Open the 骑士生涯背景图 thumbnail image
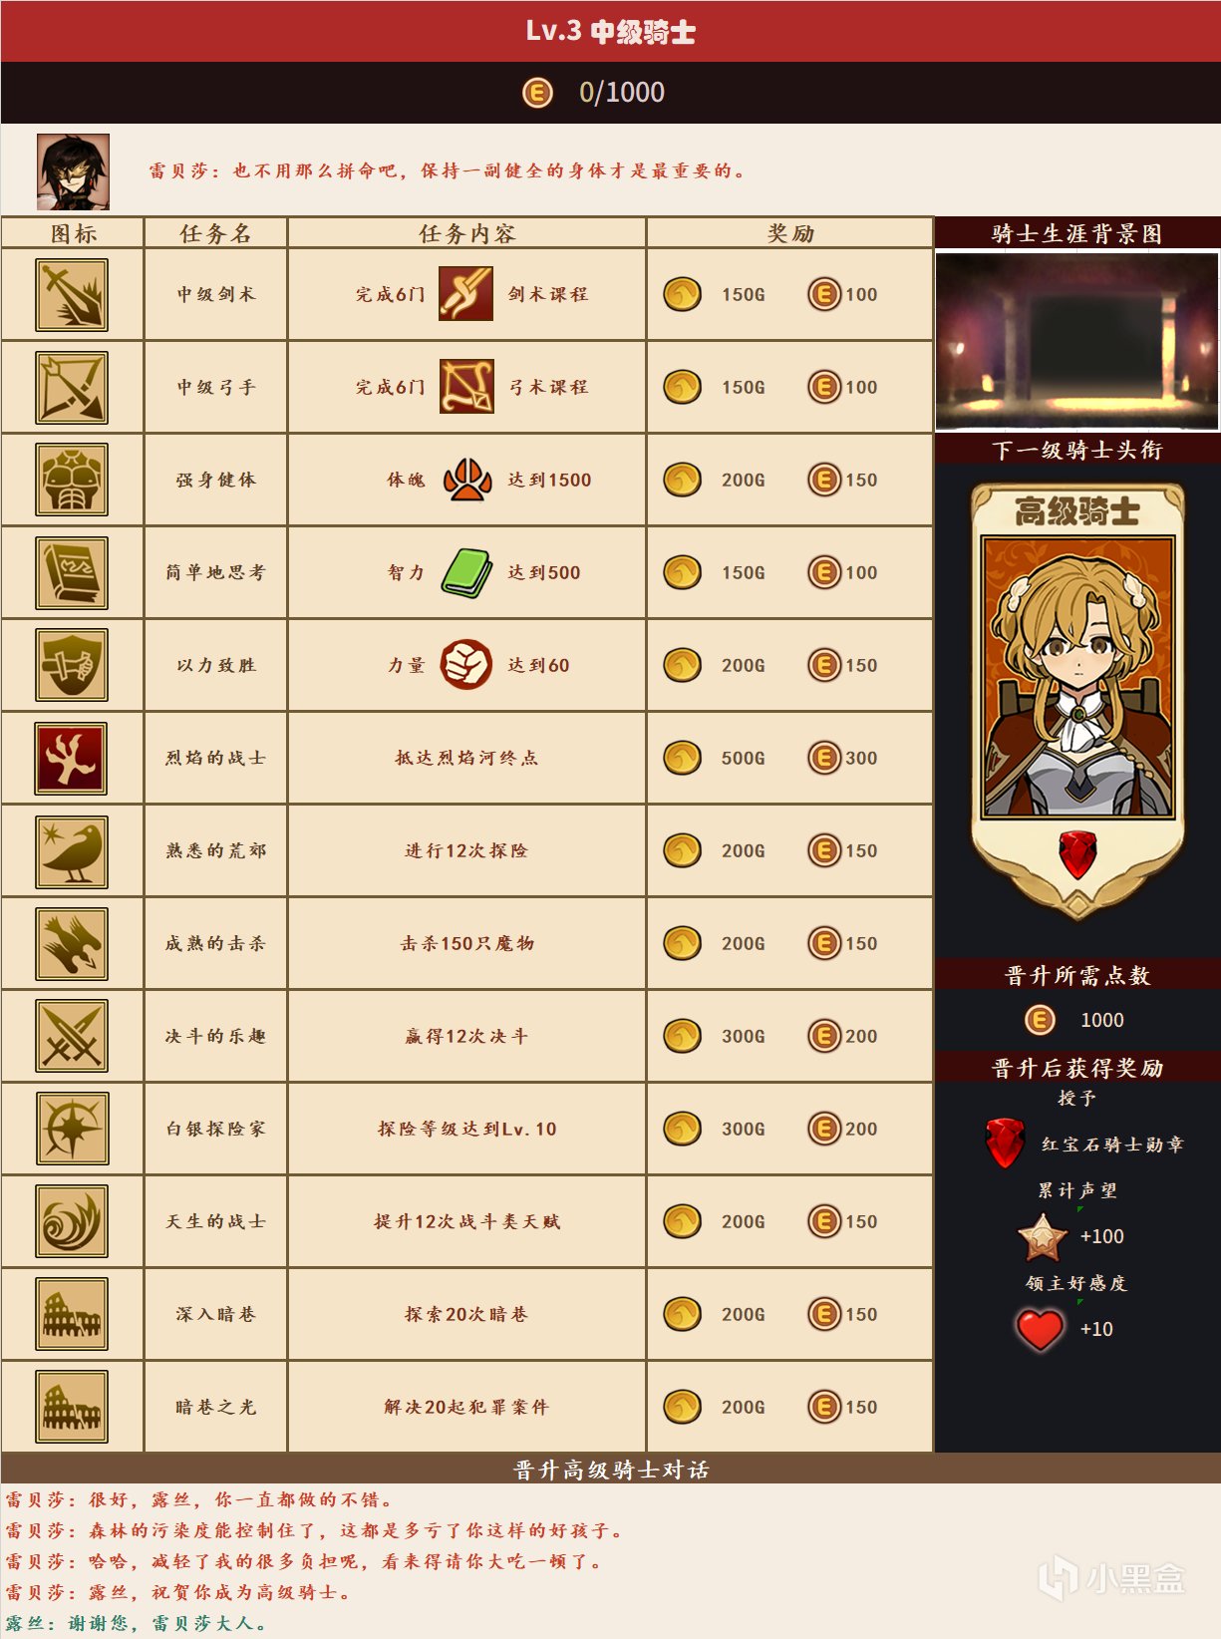 click(1077, 341)
